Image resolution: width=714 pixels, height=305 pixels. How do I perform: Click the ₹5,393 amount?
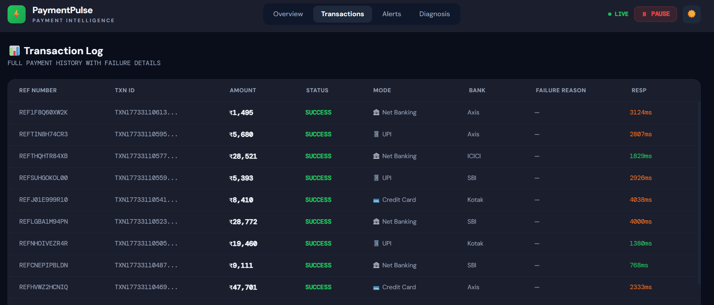[x=241, y=178]
